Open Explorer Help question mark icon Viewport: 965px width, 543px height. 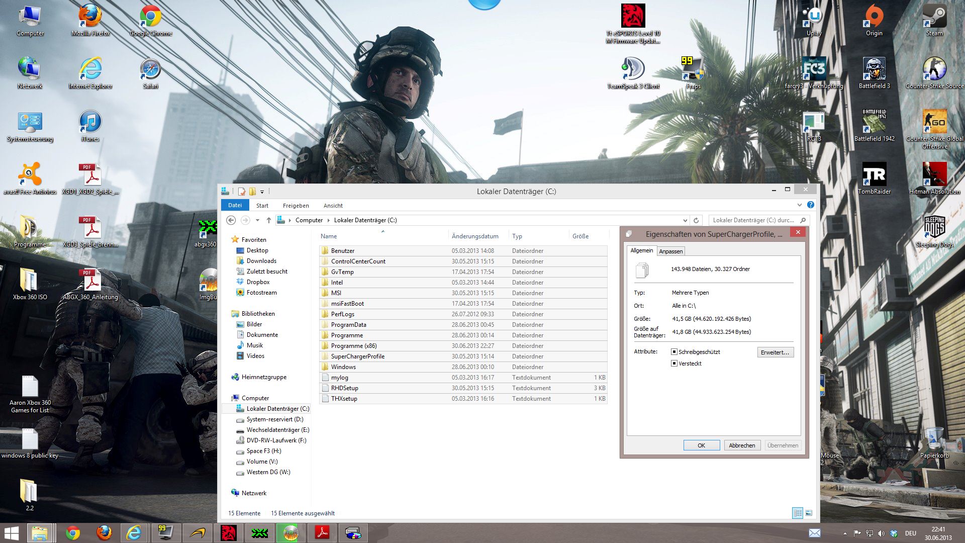coord(810,205)
